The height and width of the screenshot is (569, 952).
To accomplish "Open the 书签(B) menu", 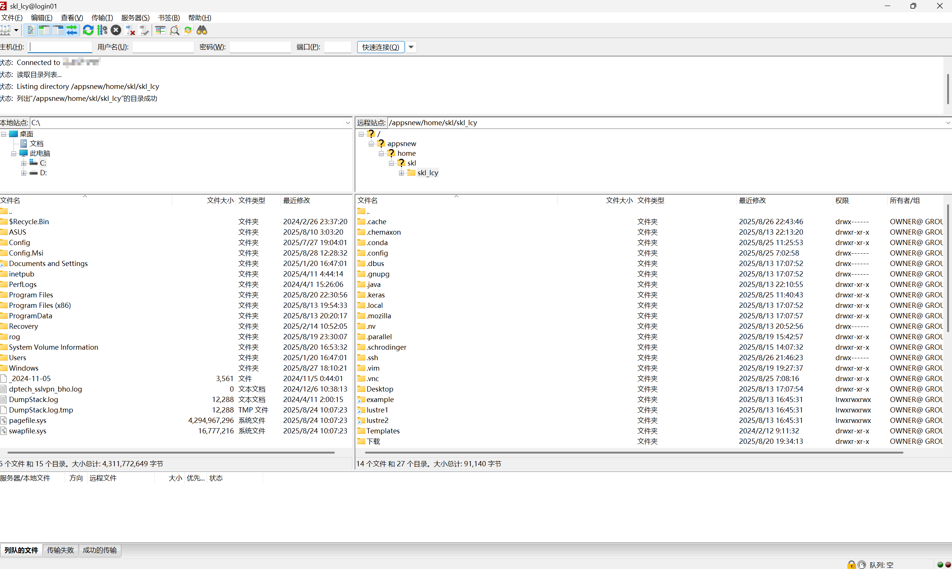I will point(169,18).
